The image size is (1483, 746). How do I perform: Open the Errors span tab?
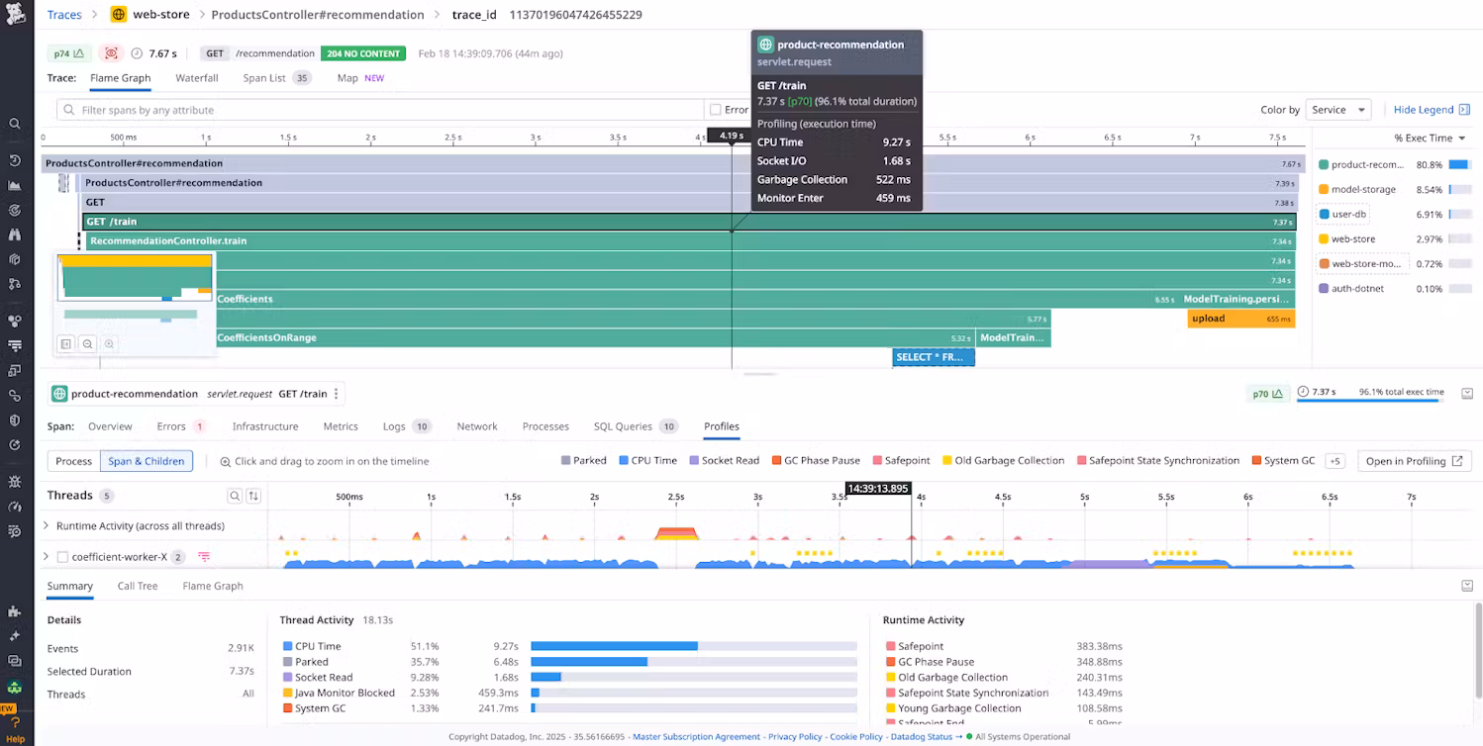coord(181,426)
